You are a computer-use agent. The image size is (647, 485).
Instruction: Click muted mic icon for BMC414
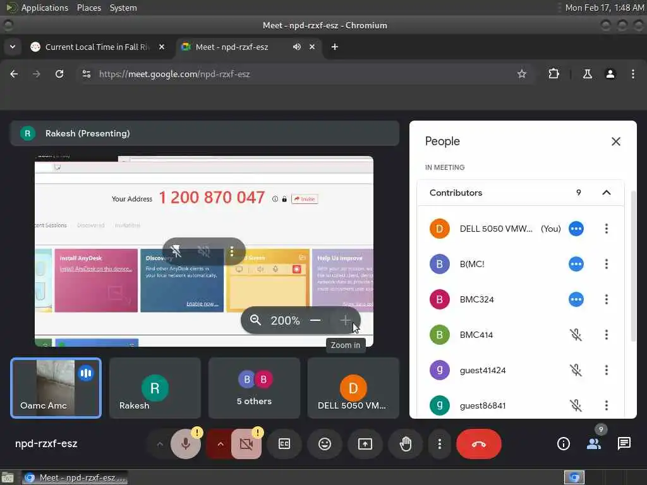click(576, 335)
